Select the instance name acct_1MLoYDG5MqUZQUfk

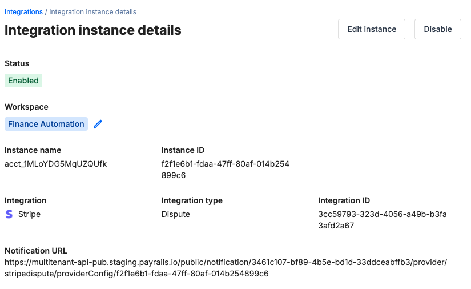pos(55,164)
